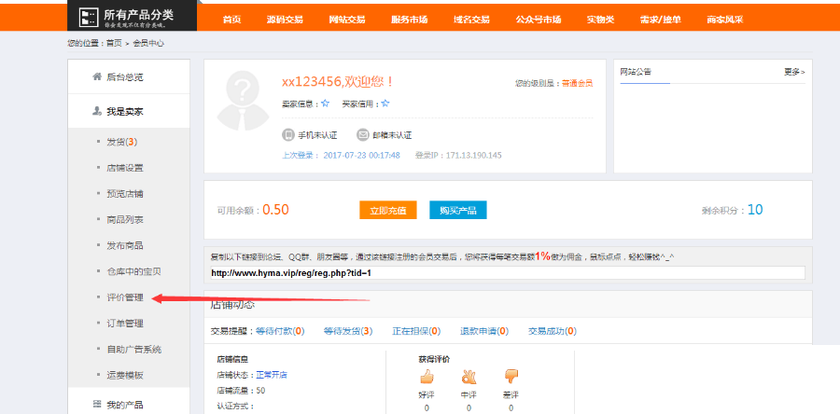
Task: Click the 等待付款(0) link
Action: pyautogui.click(x=280, y=332)
